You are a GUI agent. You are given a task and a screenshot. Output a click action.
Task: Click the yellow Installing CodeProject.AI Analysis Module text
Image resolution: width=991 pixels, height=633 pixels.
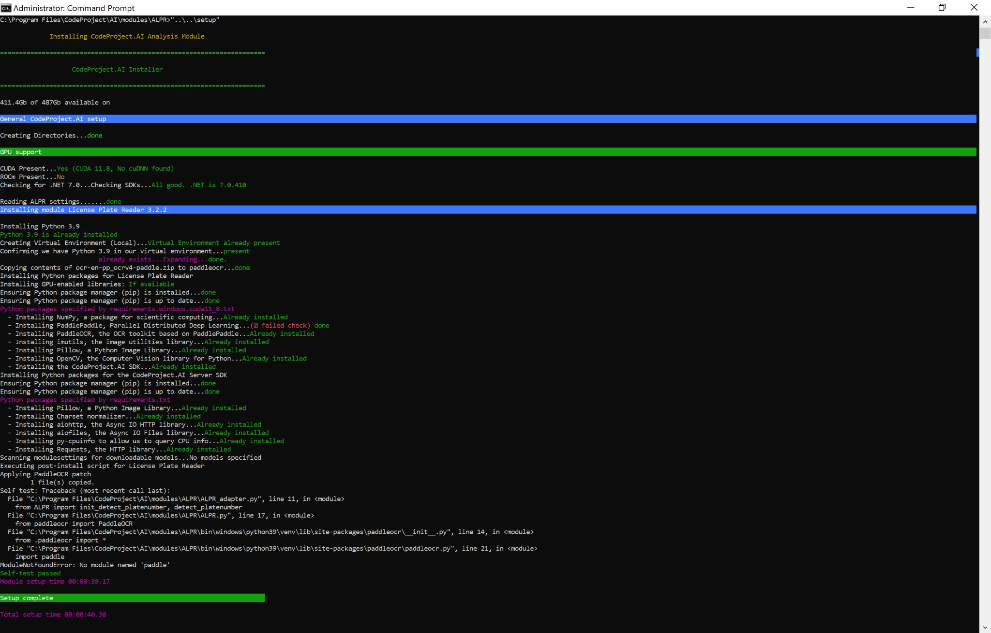click(x=126, y=36)
